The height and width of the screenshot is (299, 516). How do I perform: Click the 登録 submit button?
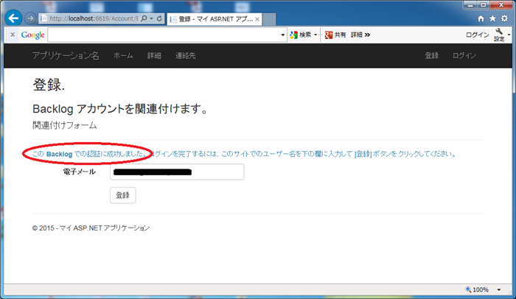click(123, 195)
